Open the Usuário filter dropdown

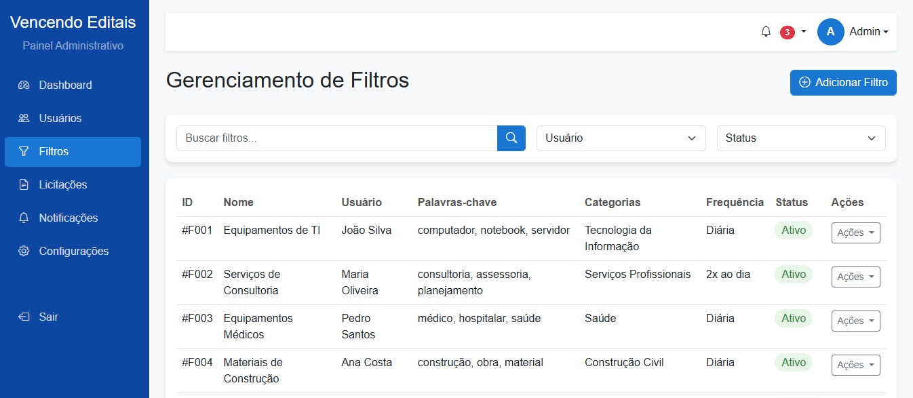[x=621, y=138]
